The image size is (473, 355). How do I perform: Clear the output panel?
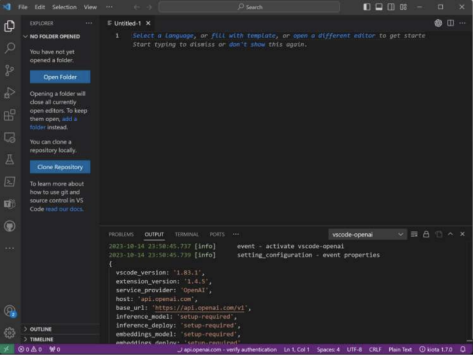(414, 234)
